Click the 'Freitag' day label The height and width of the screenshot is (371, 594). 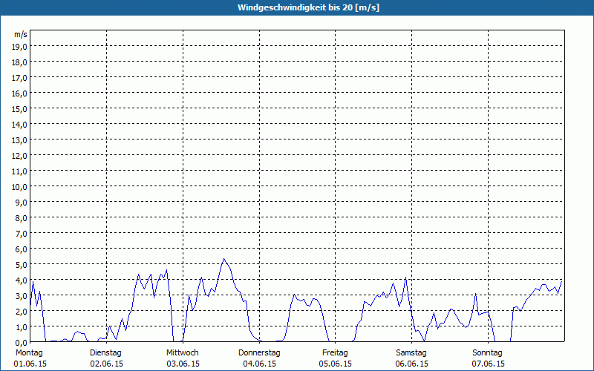click(335, 353)
